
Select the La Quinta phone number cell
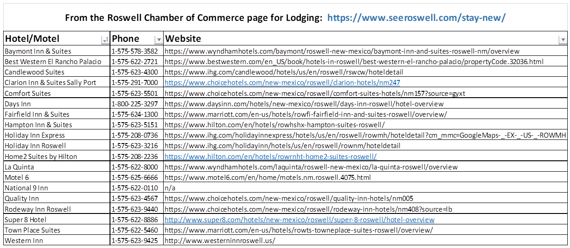point(135,167)
